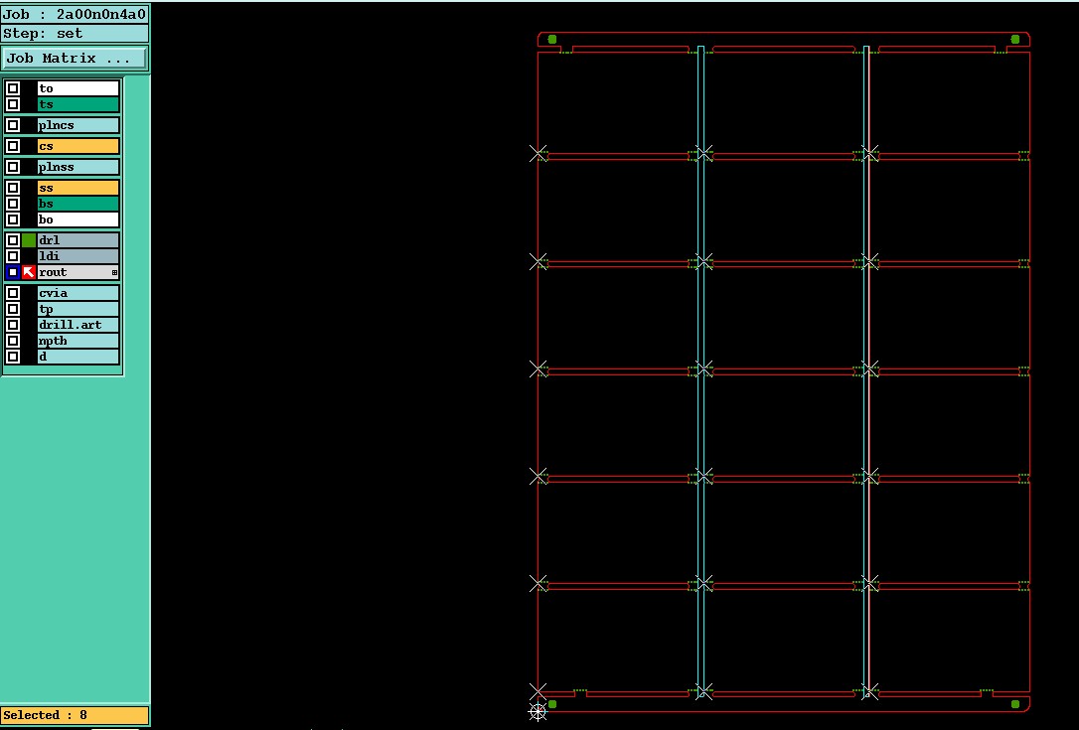1079x730 pixels.
Task: Select the green 'bs' layer name
Action: [77, 204]
